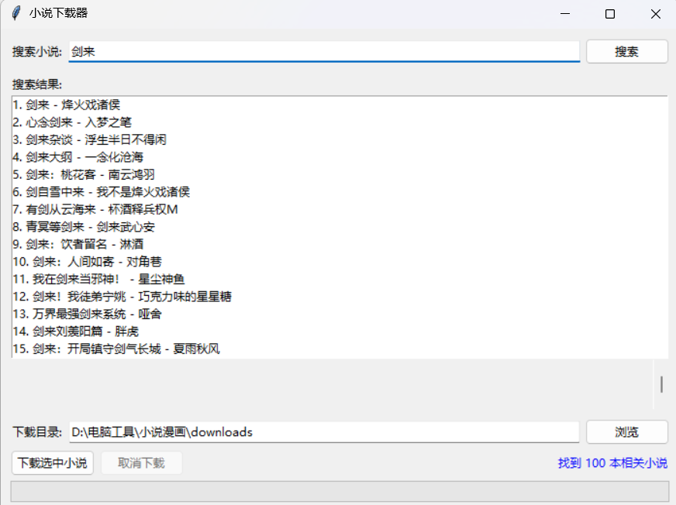Minimize the 小说下载器 window
Viewport: 676px width, 505px height.
point(565,14)
